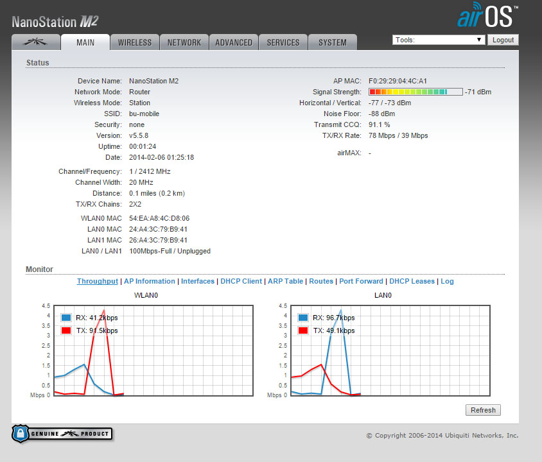Click the Status section heading

click(x=38, y=62)
